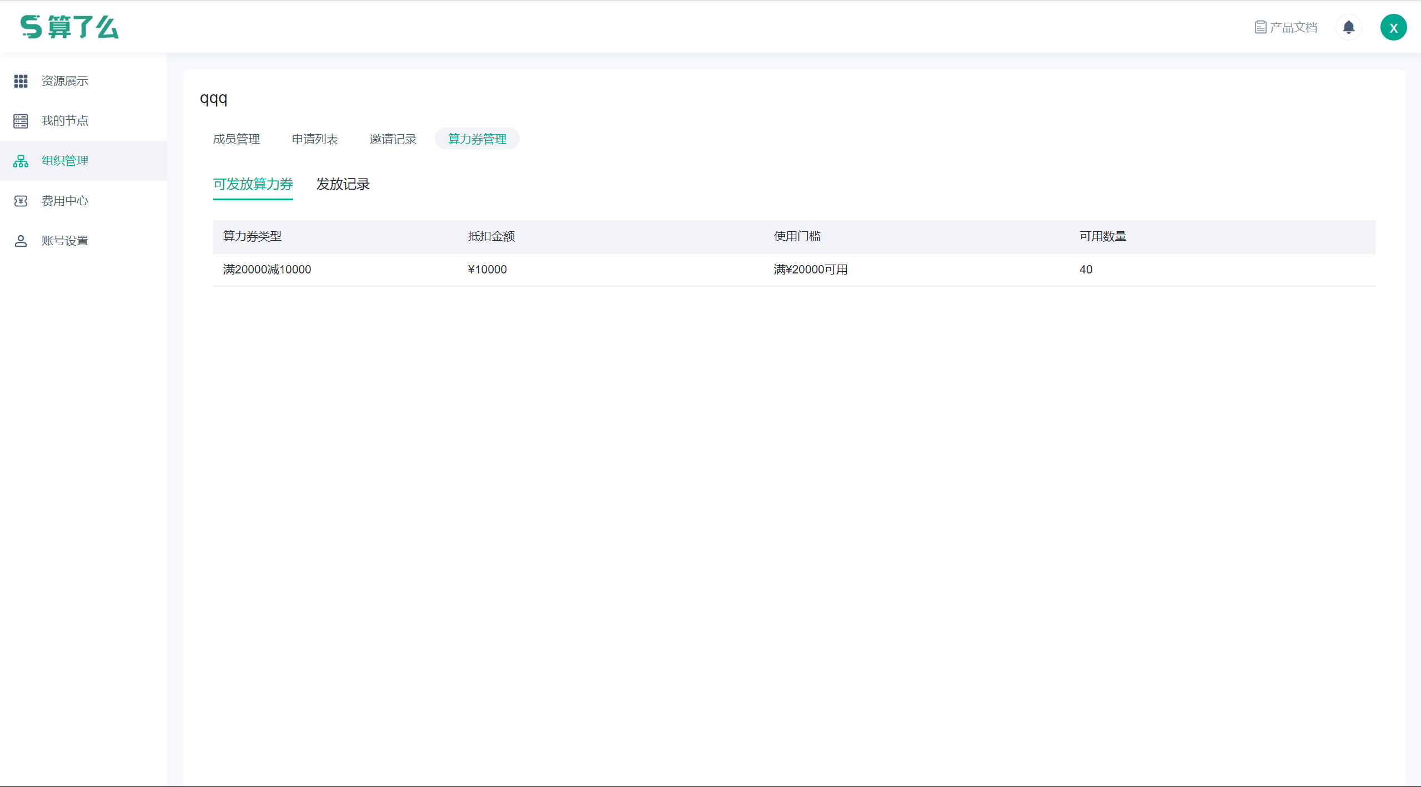The image size is (1421, 787).
Task: Open the 产品文档 link
Action: (x=1293, y=27)
